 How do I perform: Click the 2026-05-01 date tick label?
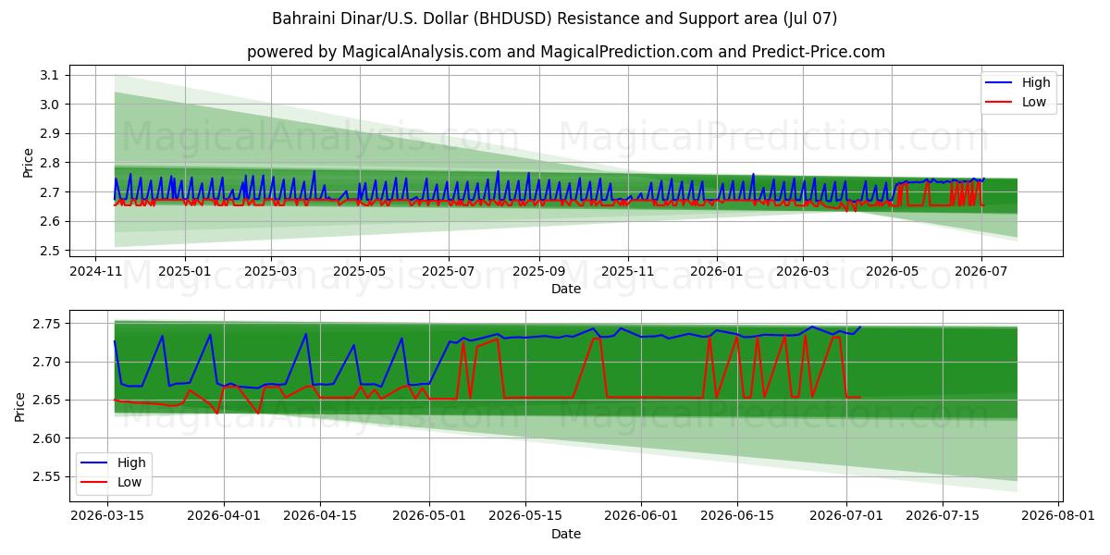pyautogui.click(x=431, y=517)
